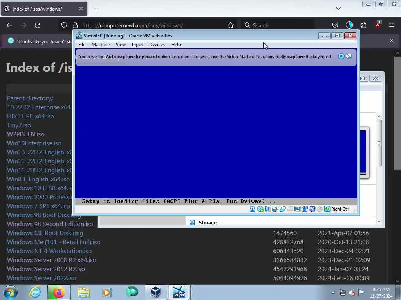Open Windows Media Player from taskbar
Image resolution: width=401 pixels, height=300 pixels.
[x=107, y=292]
